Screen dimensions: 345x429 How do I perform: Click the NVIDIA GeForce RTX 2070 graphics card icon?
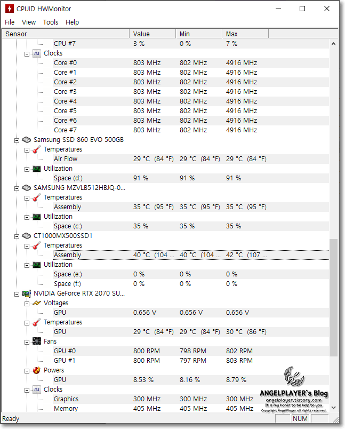click(x=27, y=293)
